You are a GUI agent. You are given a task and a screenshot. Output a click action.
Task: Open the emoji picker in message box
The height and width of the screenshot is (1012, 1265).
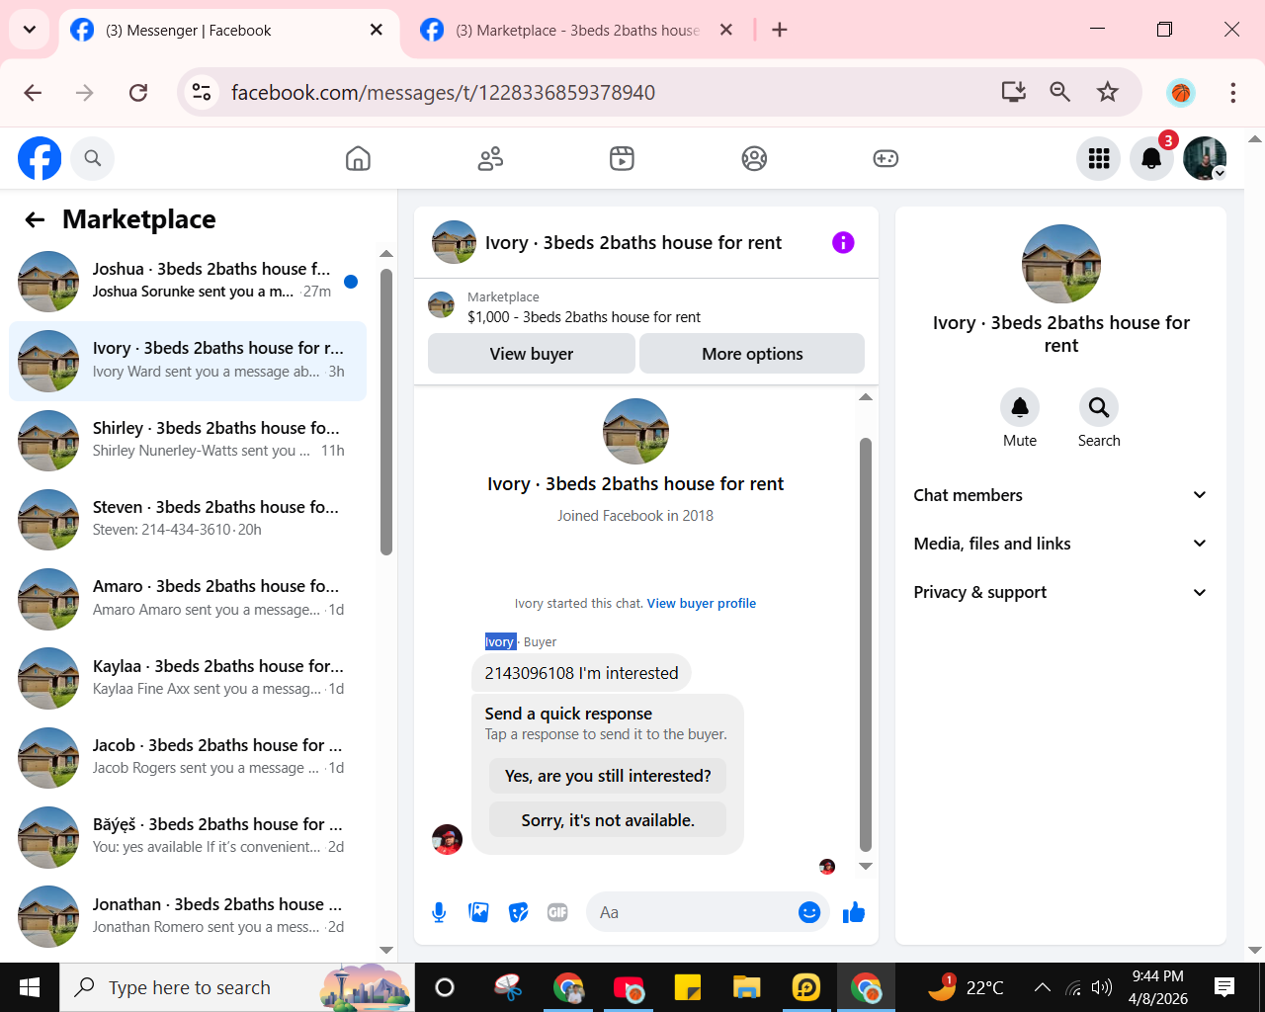tap(809, 912)
